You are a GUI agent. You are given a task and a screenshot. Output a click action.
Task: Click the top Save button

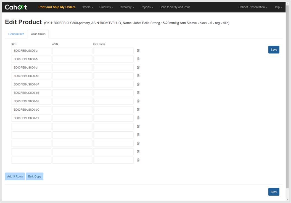point(274,50)
